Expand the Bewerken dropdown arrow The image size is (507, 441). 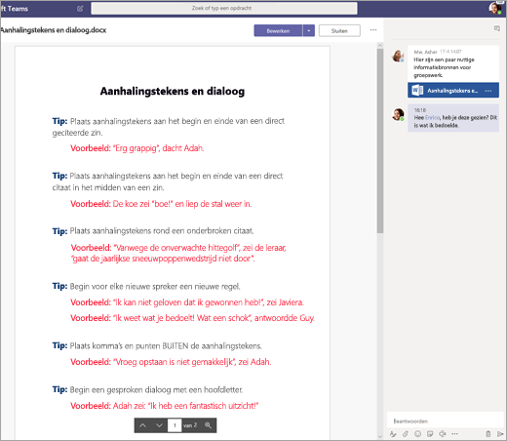point(309,30)
